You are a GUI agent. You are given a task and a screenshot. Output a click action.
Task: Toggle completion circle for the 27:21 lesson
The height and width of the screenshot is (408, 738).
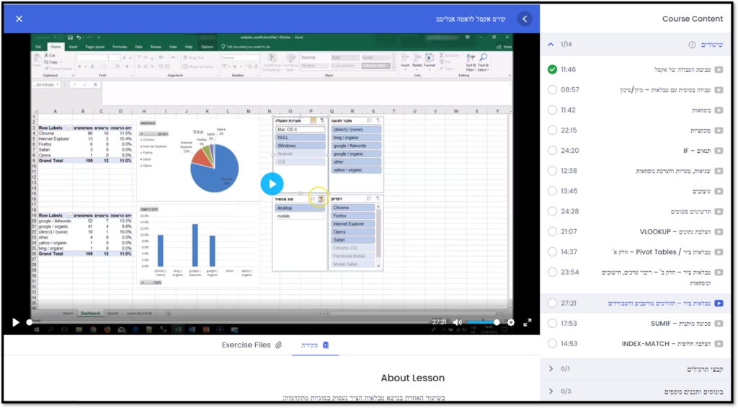[552, 303]
